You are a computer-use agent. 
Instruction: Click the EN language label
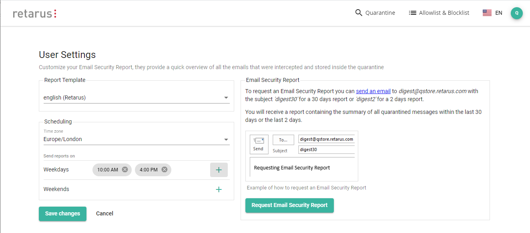click(x=498, y=13)
